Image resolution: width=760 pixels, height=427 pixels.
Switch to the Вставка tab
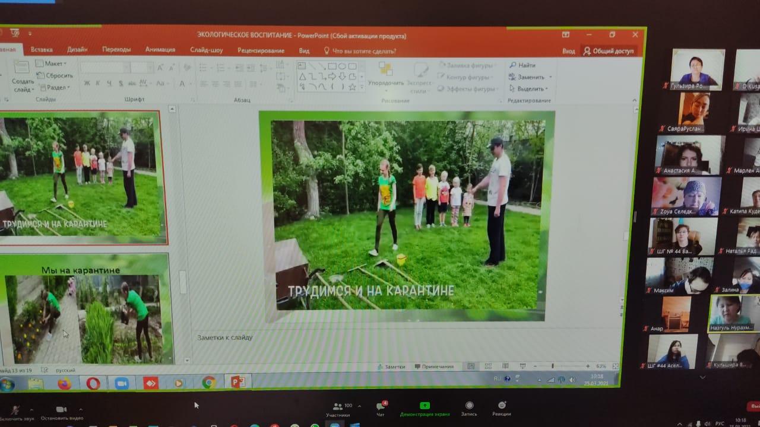coord(42,50)
